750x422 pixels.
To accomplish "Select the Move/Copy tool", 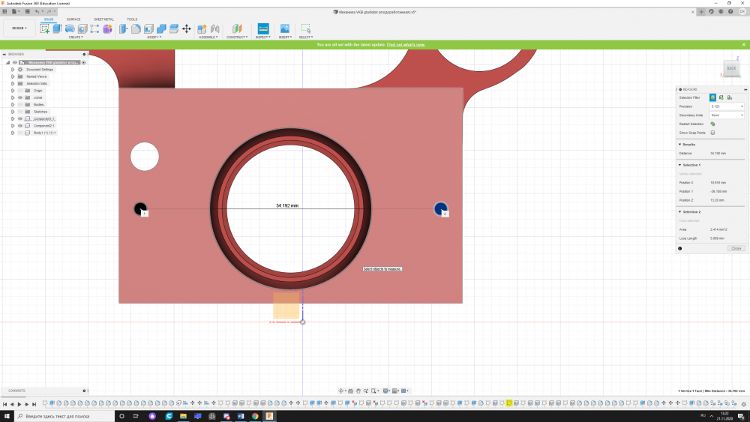I will coord(187,28).
